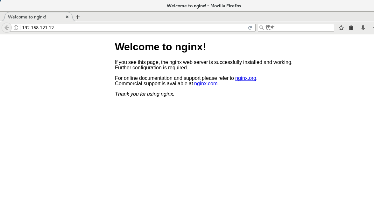Click "Thank you for using nginx." text
This screenshot has height=223, width=374.
(145, 94)
